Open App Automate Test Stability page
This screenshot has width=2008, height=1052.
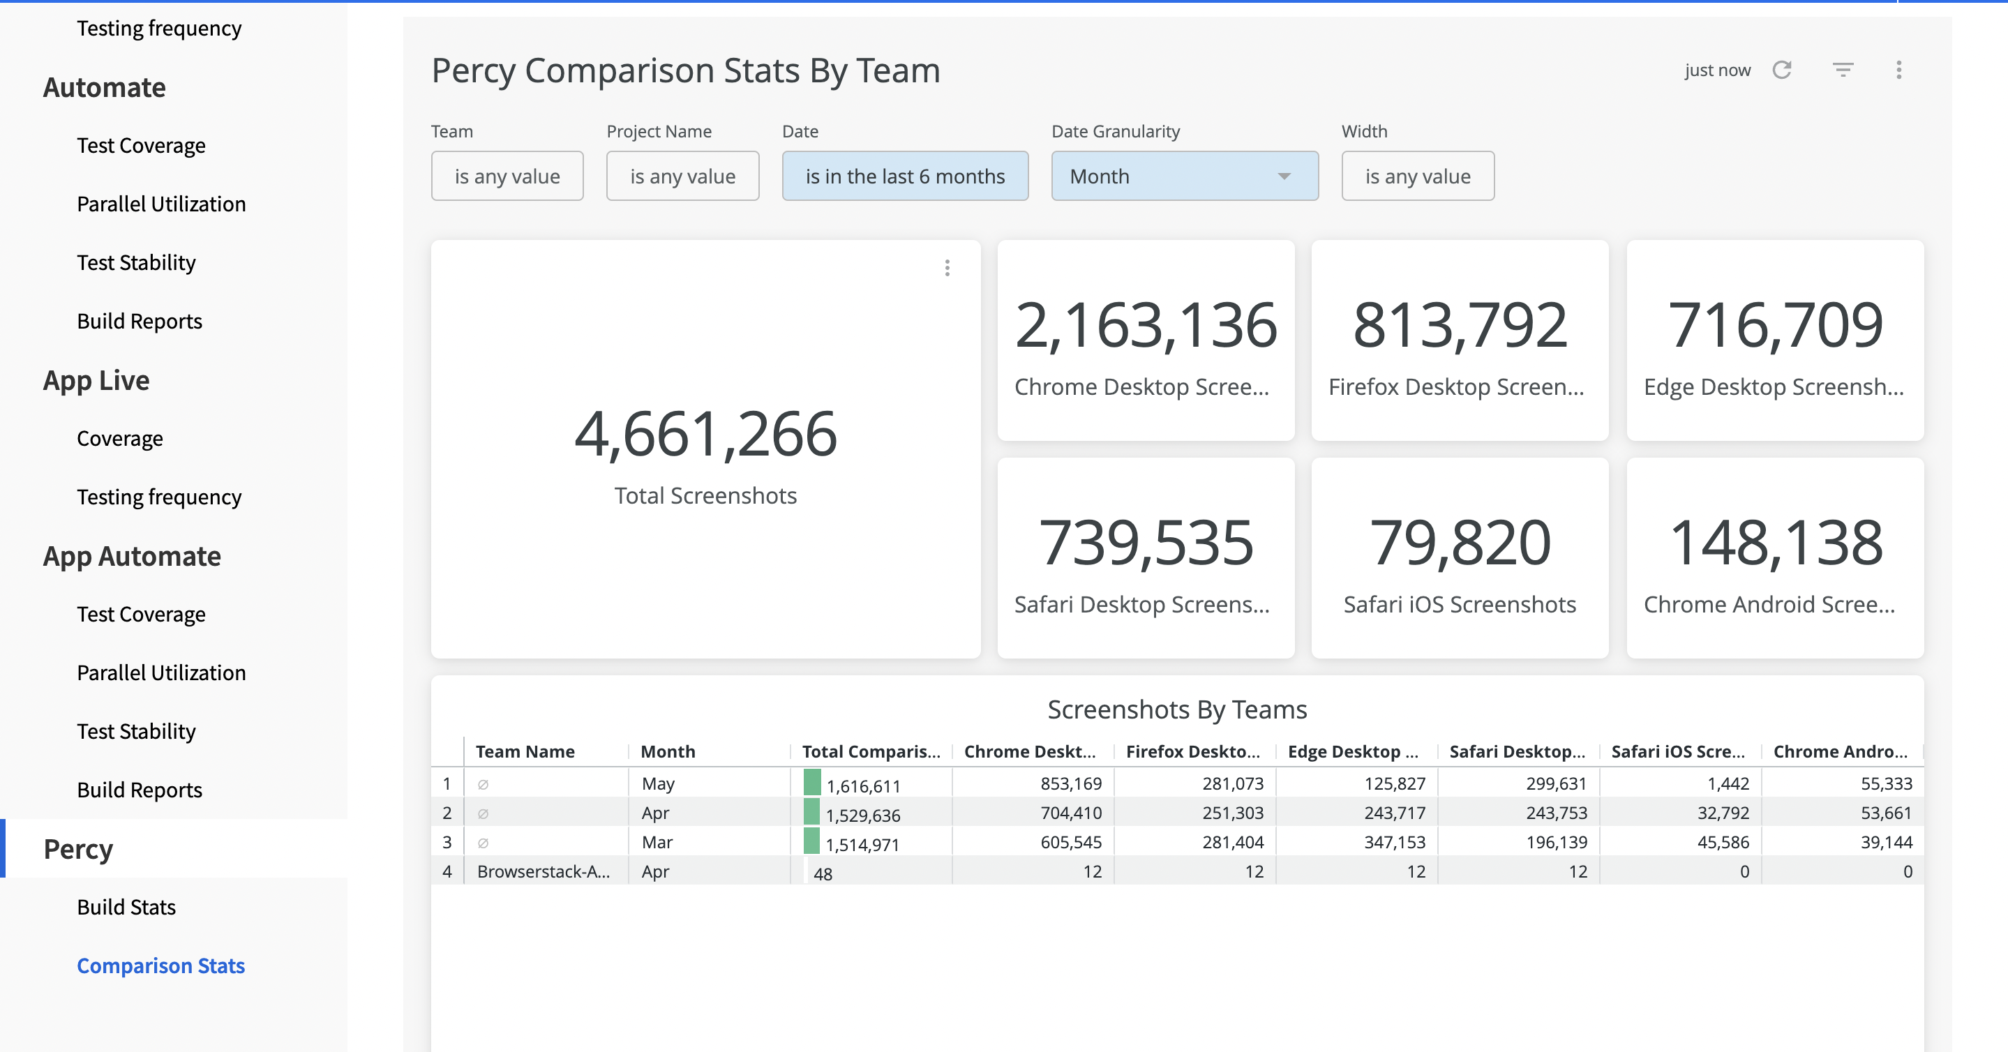pos(137,732)
